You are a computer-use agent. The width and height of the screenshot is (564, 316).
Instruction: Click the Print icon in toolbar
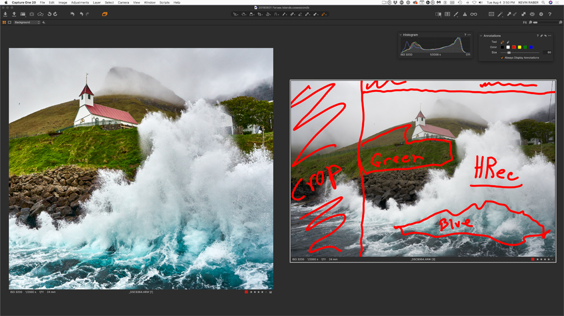coord(532,14)
